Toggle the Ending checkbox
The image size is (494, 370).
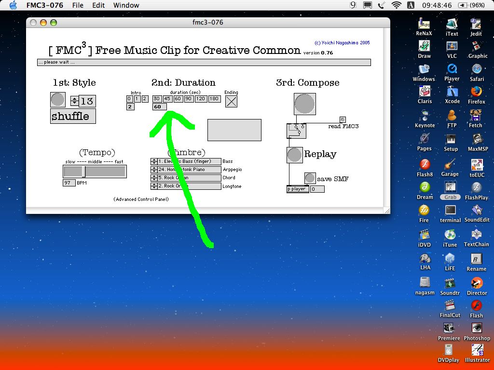[231, 102]
